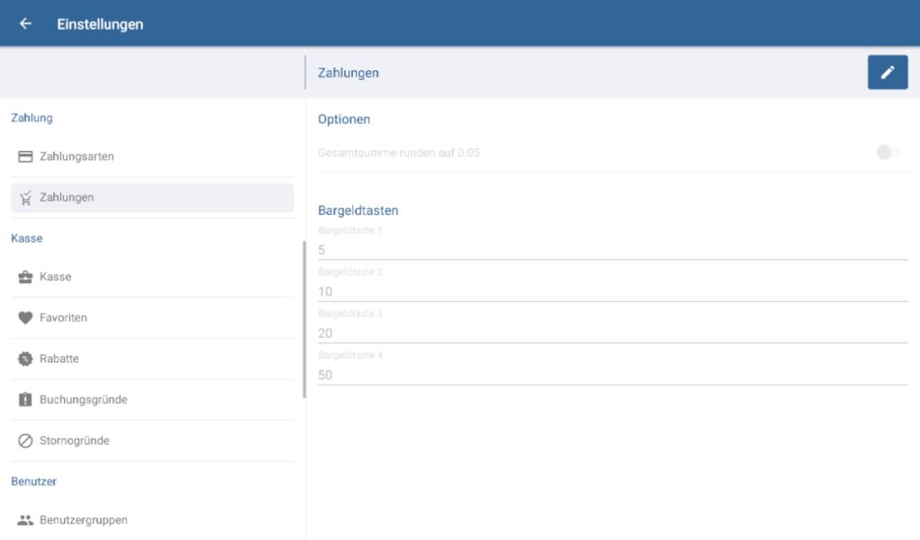The height and width of the screenshot is (540, 920).
Task: Click the Buchungsgründe exclamation icon
Action: tap(25, 400)
